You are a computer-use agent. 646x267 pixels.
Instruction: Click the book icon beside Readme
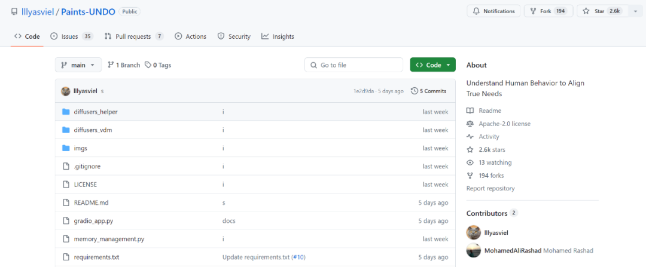coord(470,111)
